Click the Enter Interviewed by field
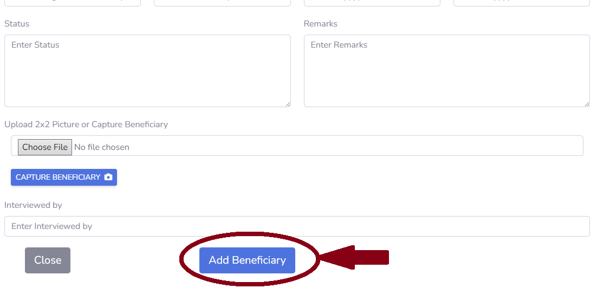The image size is (597, 288). click(x=297, y=226)
